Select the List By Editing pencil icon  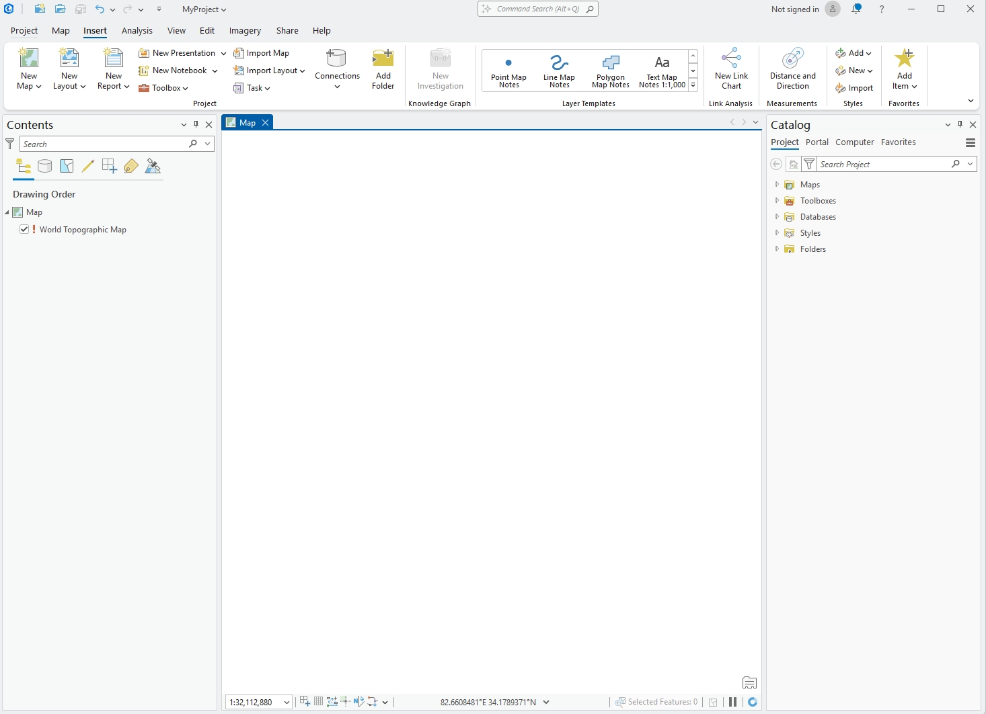coord(88,167)
